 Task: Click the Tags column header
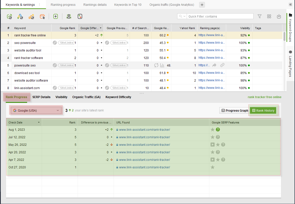(x=267, y=28)
